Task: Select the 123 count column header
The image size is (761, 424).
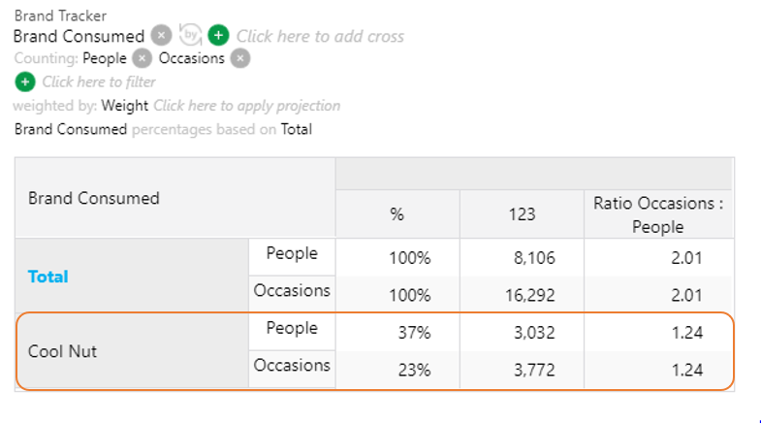Action: (522, 213)
